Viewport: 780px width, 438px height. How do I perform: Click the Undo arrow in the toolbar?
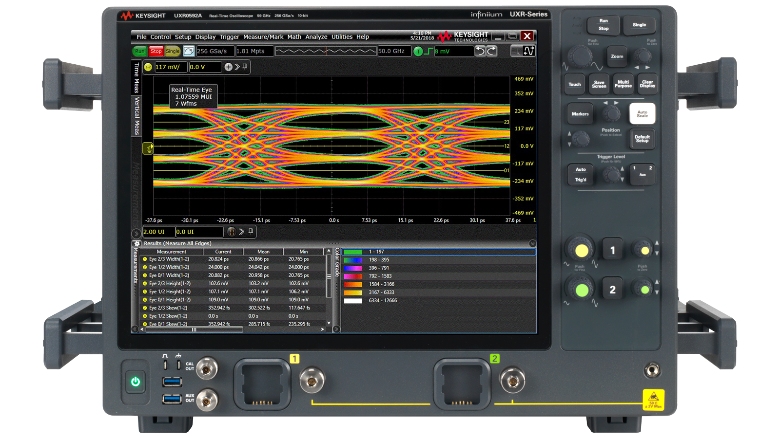point(480,51)
